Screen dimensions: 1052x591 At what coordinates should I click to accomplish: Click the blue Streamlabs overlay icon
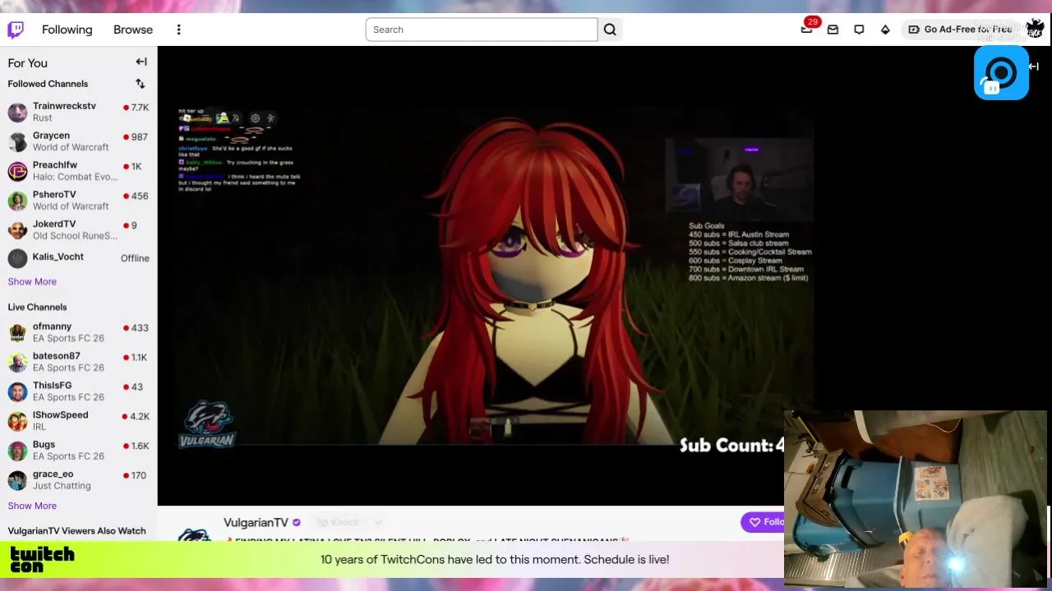pyautogui.click(x=1001, y=73)
